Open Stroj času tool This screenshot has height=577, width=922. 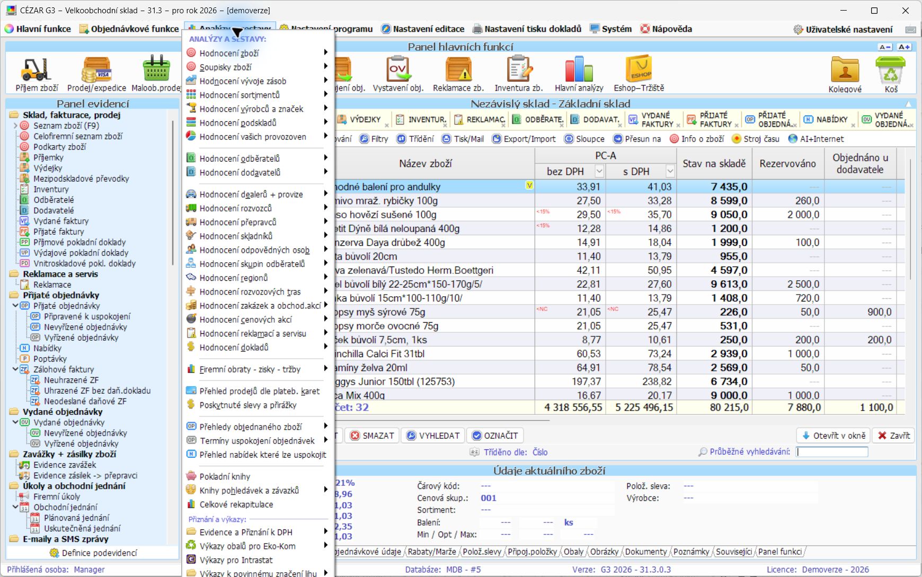pos(755,139)
